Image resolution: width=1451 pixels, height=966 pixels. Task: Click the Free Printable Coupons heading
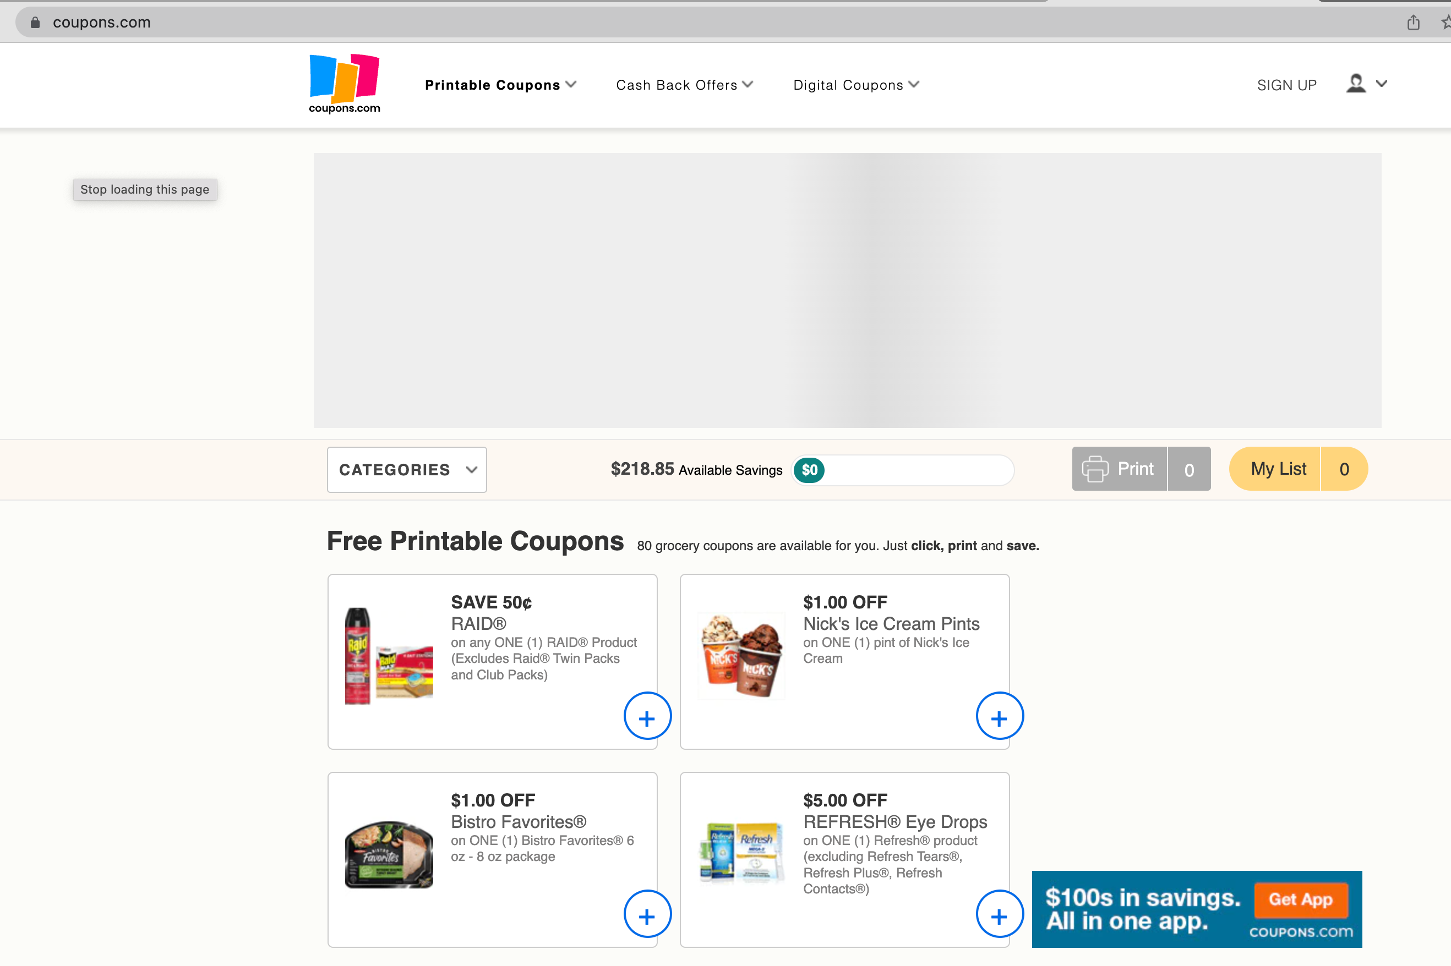(x=475, y=541)
